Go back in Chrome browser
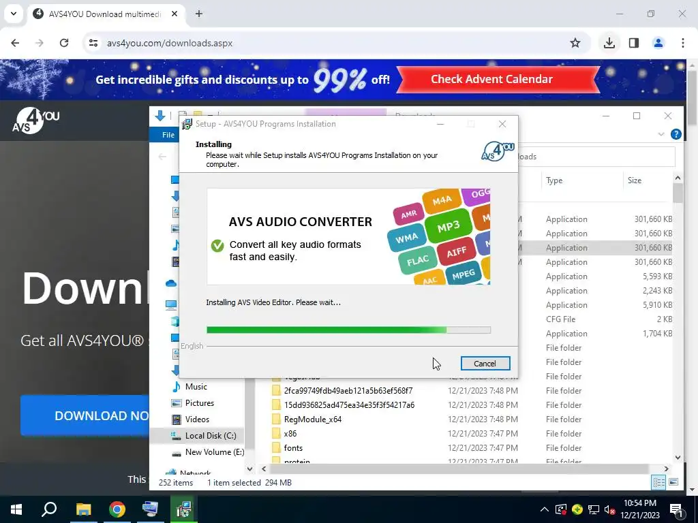Viewport: 698px width, 523px height. pyautogui.click(x=15, y=43)
